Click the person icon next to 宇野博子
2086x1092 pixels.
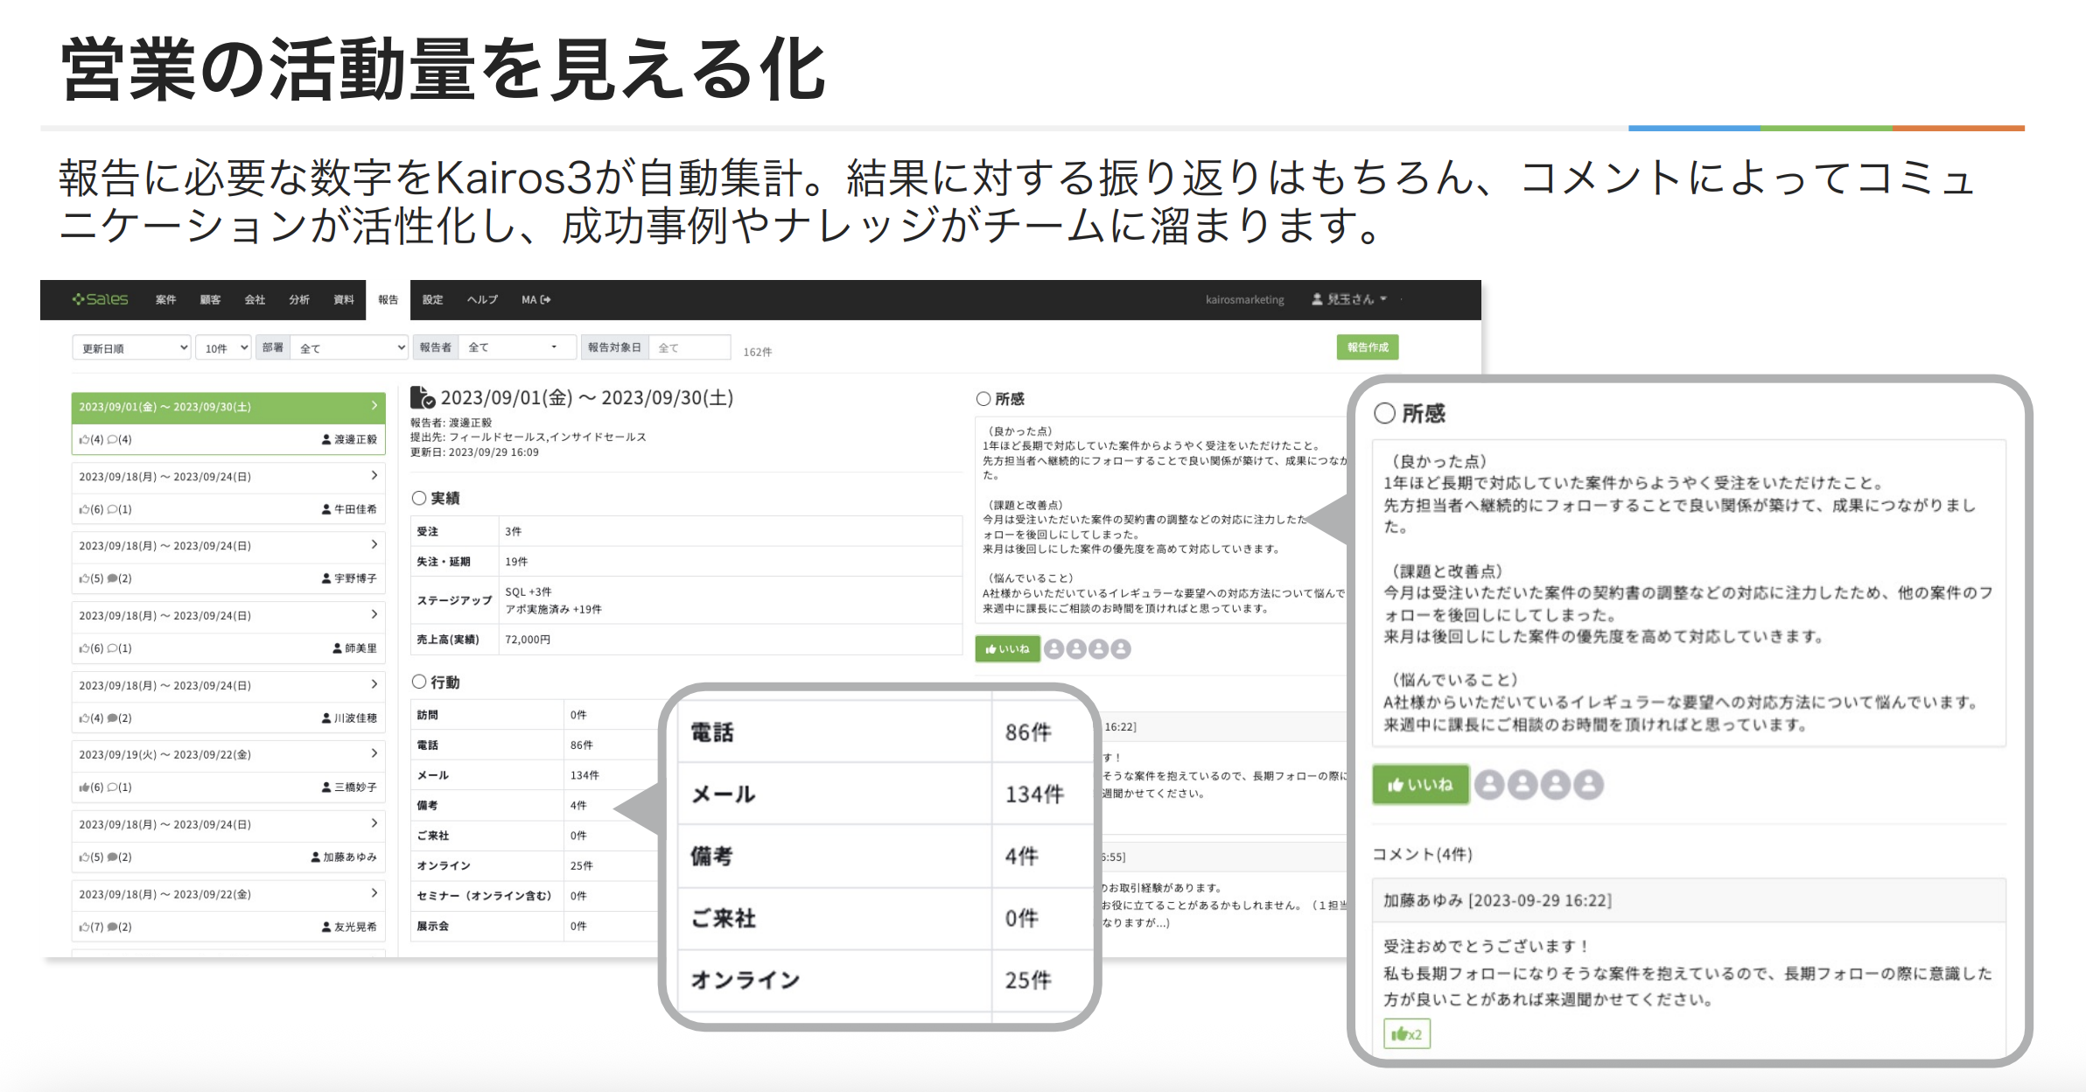click(x=325, y=578)
